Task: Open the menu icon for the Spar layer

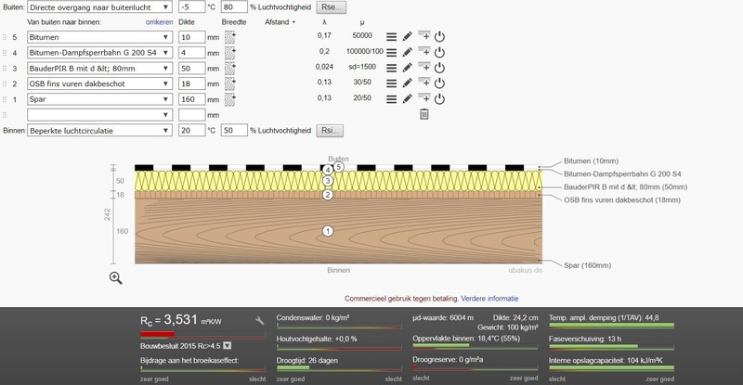Action: [x=391, y=99]
